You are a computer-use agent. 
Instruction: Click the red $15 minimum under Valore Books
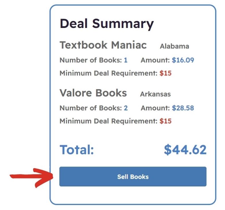point(165,121)
